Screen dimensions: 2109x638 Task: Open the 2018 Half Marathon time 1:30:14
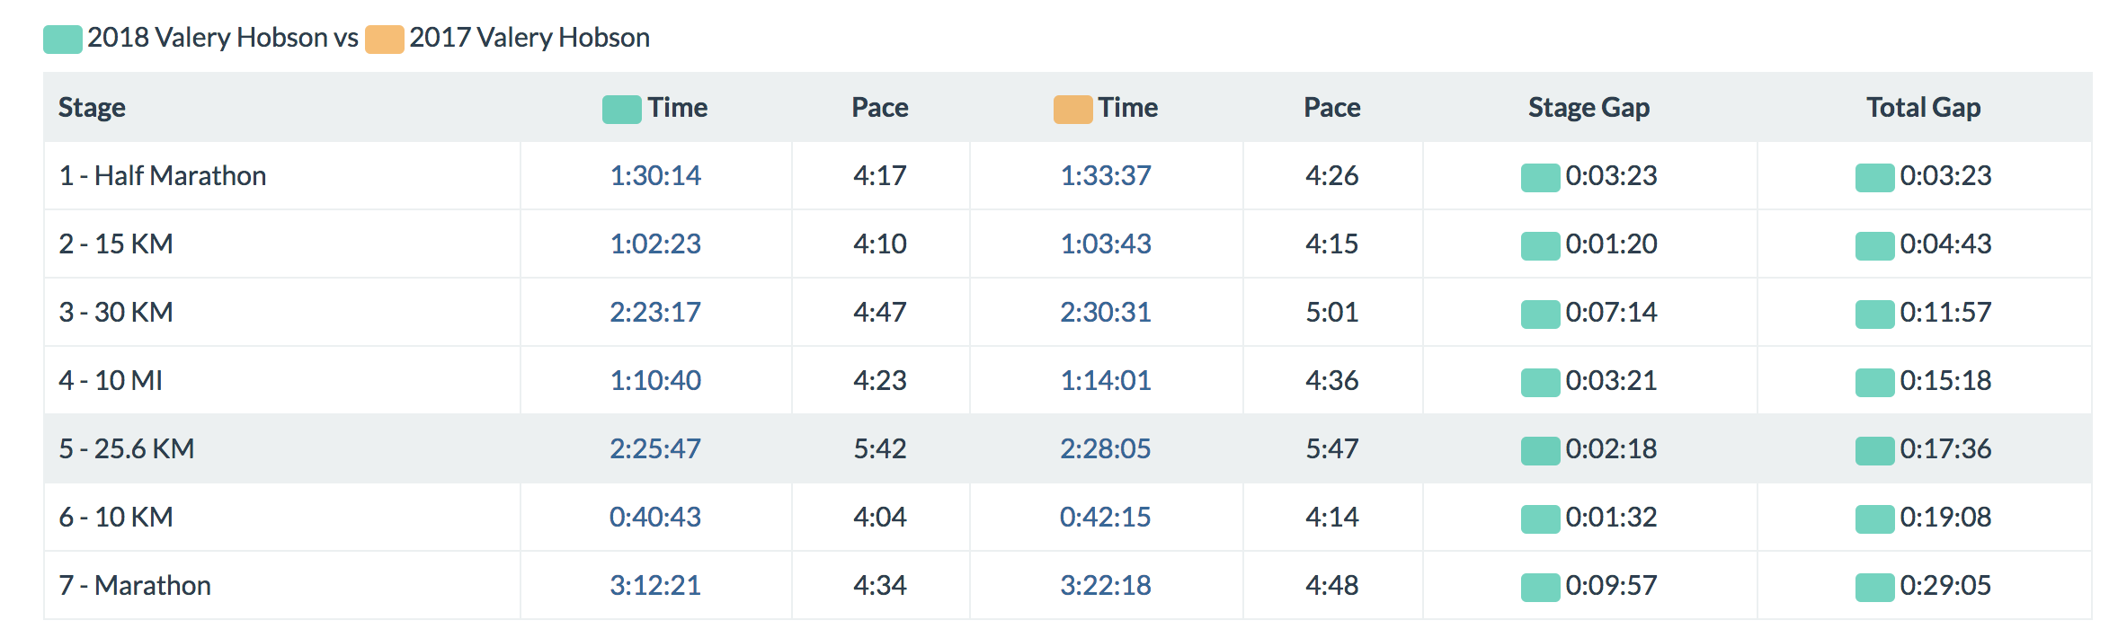click(655, 175)
